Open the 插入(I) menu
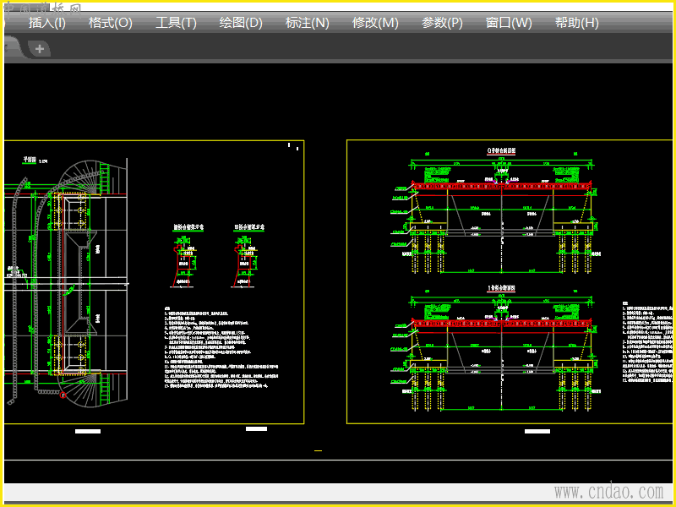The width and height of the screenshot is (676, 507). (47, 23)
